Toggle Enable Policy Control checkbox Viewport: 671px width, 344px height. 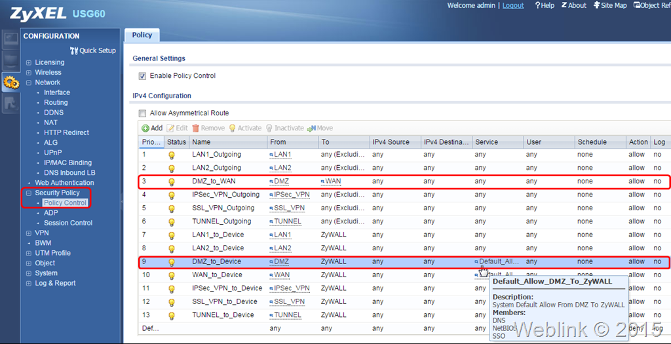142,76
